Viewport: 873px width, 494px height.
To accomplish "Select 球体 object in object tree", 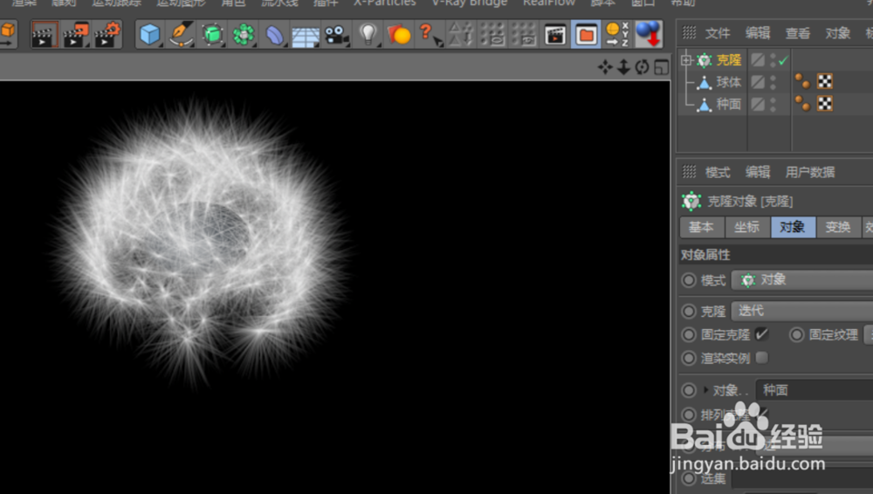I will coord(729,82).
